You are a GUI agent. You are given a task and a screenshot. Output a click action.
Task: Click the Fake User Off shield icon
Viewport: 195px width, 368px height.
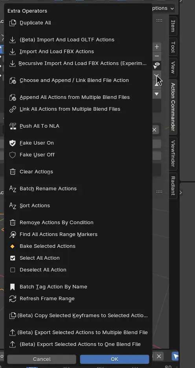coord(13,155)
